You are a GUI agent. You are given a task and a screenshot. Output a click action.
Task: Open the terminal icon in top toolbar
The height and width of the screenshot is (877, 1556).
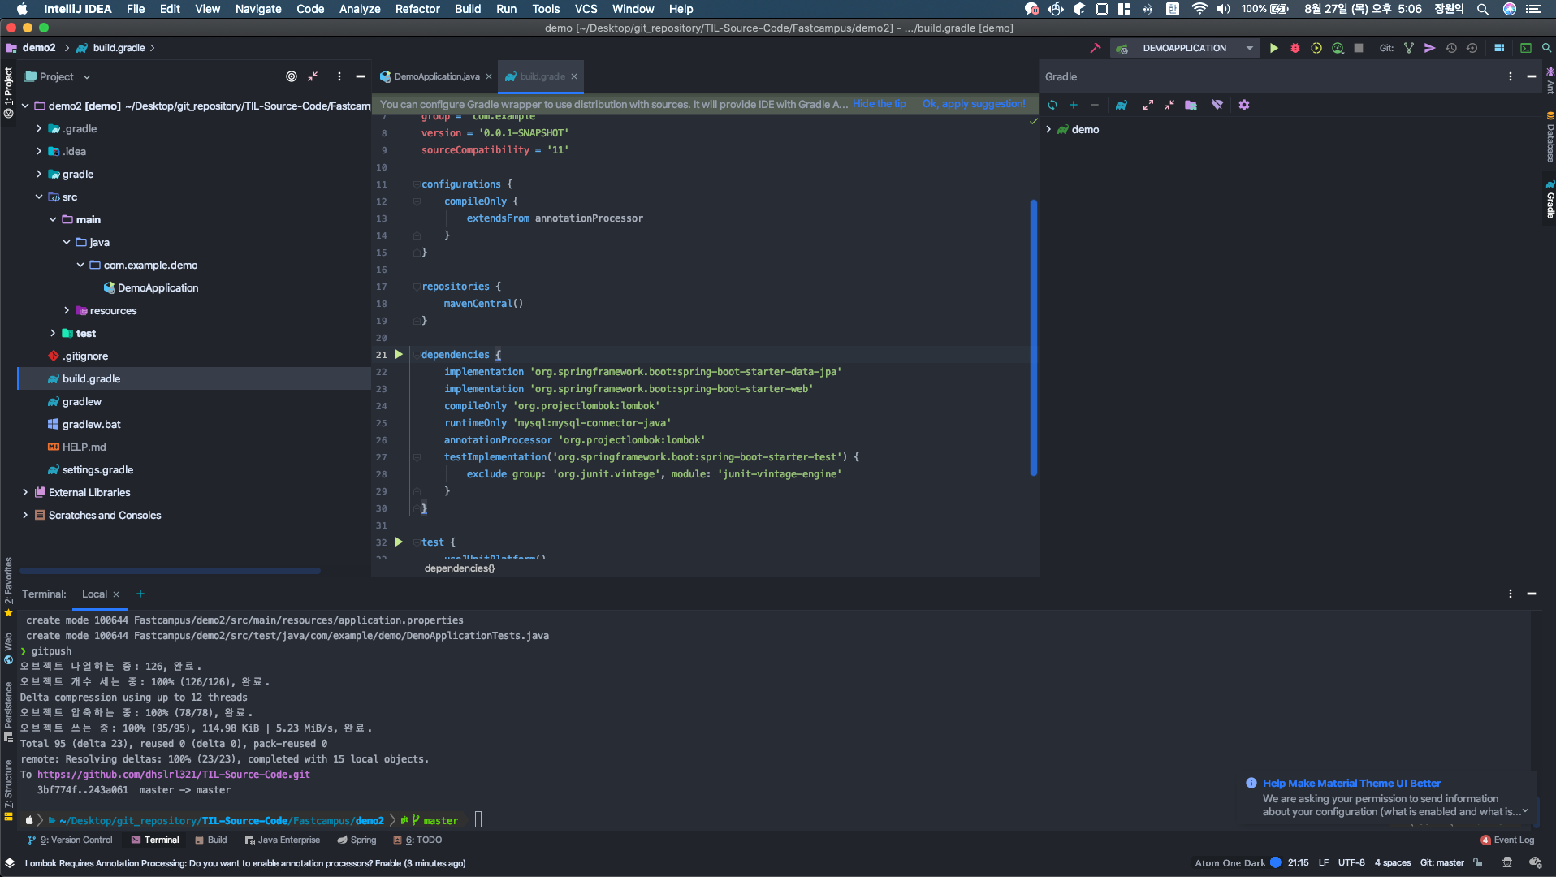(1526, 48)
